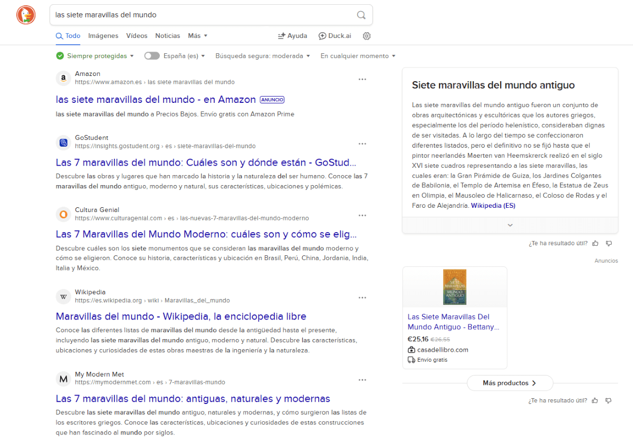633x443 pixels.
Task: Toggle the España (es) region switch
Action: click(x=152, y=56)
